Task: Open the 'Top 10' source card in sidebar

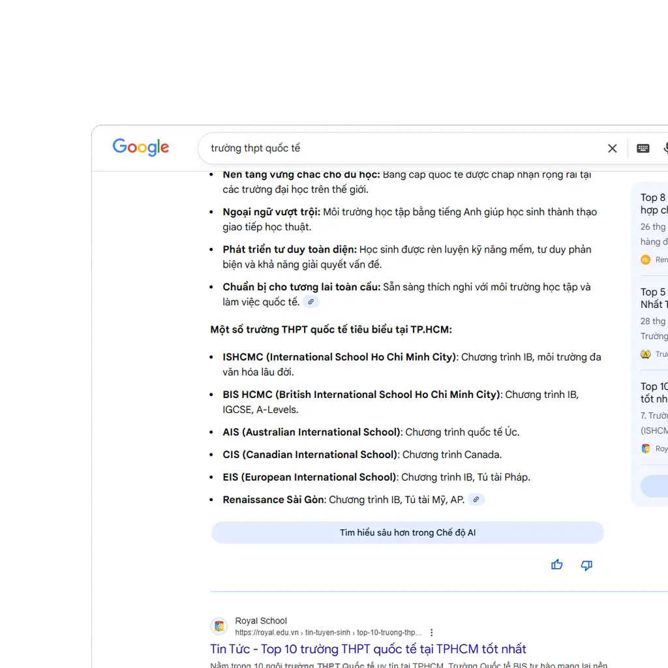Action: tap(654, 393)
